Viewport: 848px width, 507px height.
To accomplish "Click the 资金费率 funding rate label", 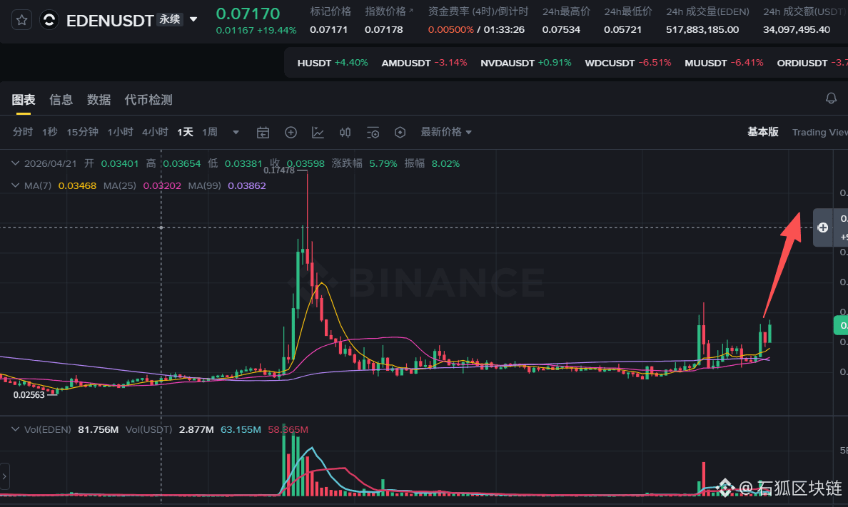I will [x=478, y=11].
